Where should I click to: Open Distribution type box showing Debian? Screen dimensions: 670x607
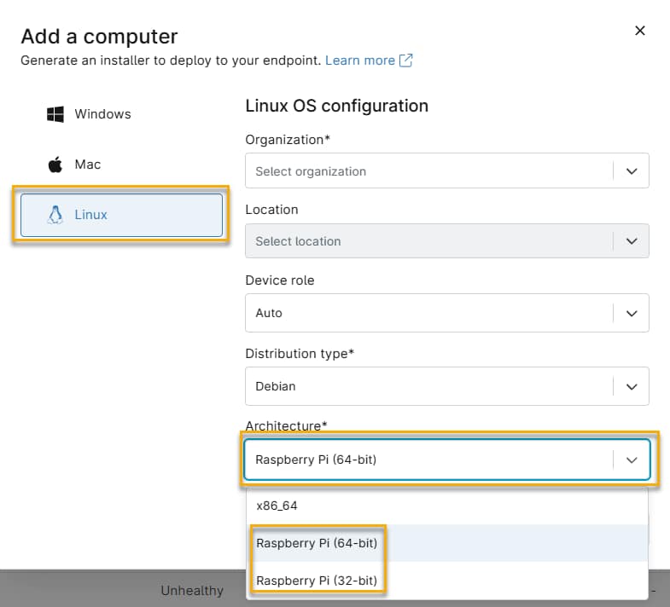pos(427,386)
